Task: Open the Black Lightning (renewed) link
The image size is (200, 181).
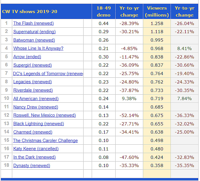Action: click(38, 124)
